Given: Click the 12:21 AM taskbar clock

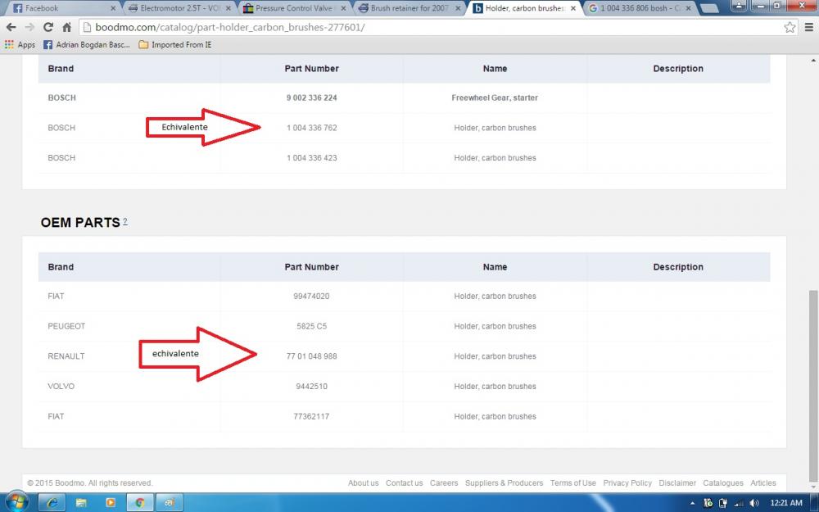Looking at the screenshot, I should 786,503.
